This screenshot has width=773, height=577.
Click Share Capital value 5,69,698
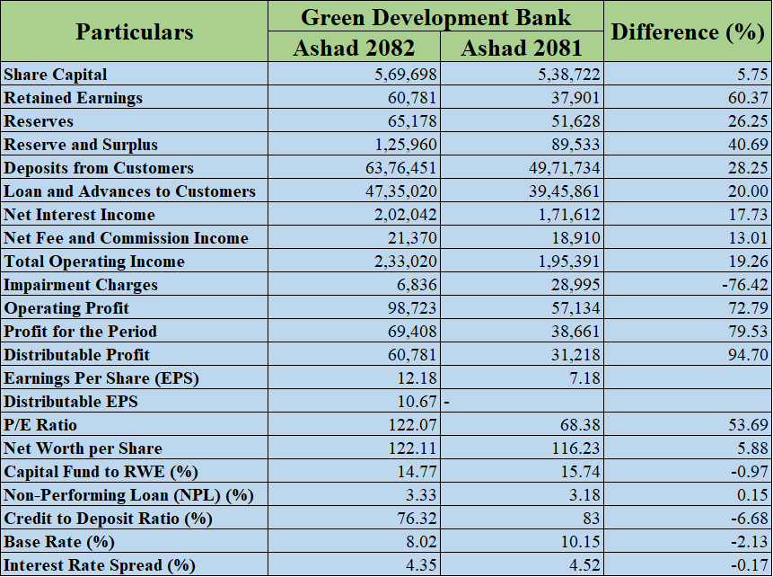point(406,75)
